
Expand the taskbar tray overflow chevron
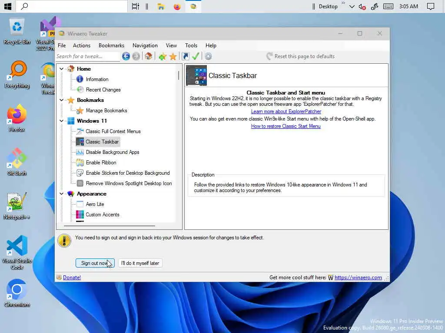point(352,7)
